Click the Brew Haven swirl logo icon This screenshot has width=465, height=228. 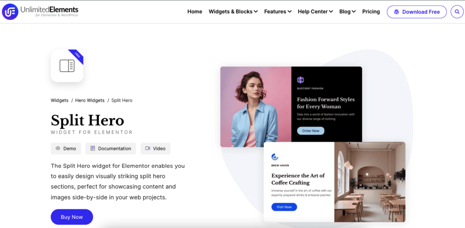click(x=275, y=157)
